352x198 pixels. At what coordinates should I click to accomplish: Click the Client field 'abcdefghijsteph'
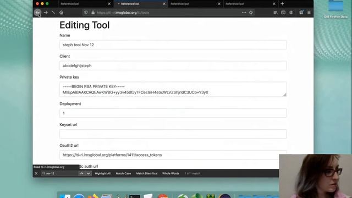[173, 65]
